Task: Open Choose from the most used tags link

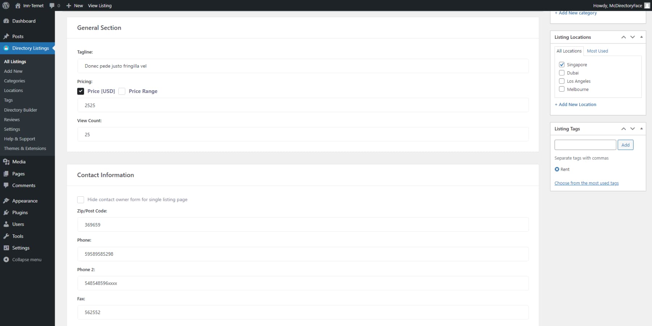Action: [586, 183]
